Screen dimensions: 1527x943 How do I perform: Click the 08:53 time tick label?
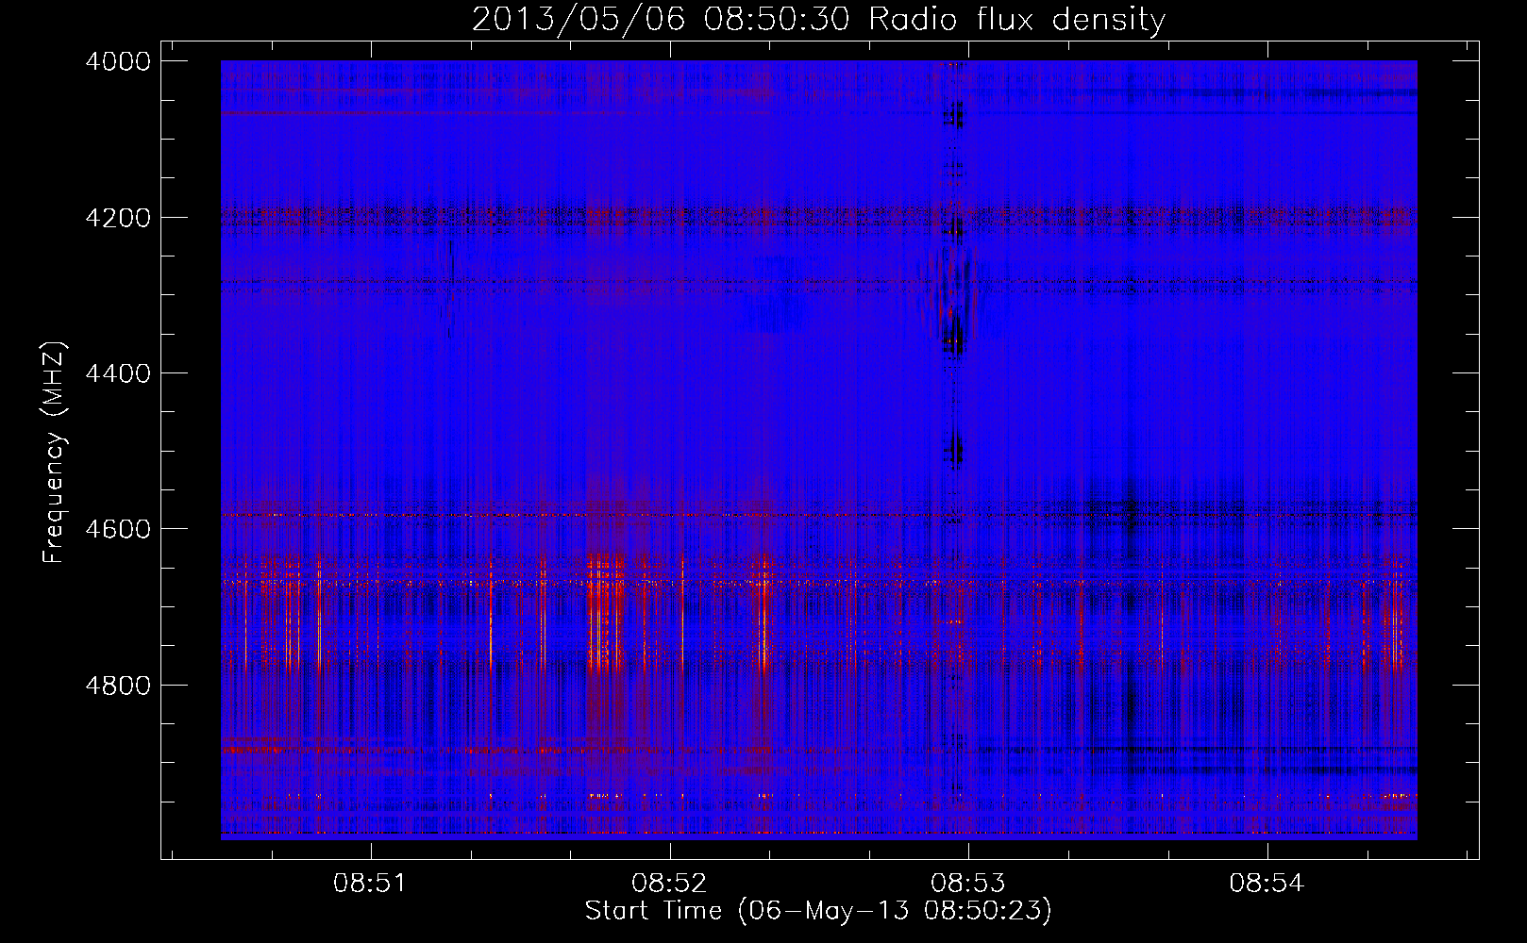(968, 883)
